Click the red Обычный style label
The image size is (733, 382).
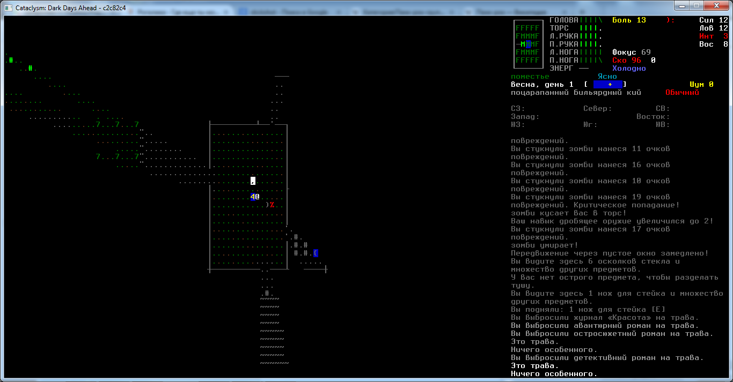click(682, 92)
